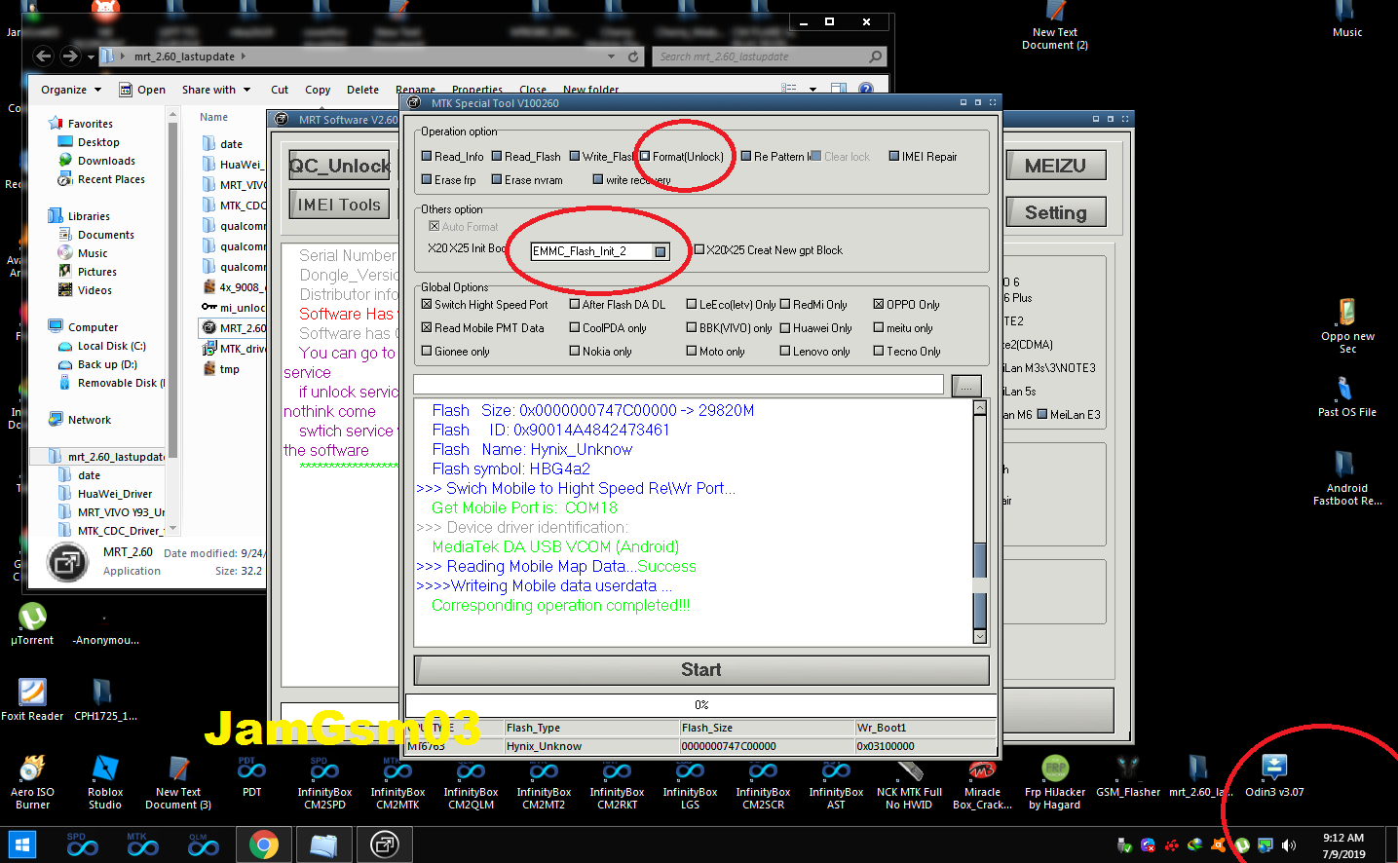Open InfinityBox LGS shortcut
This screenshot has height=863, width=1398.
690,782
